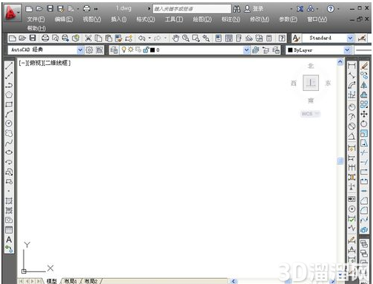
Task: Switch to the 模型 model tab
Action: (x=52, y=281)
